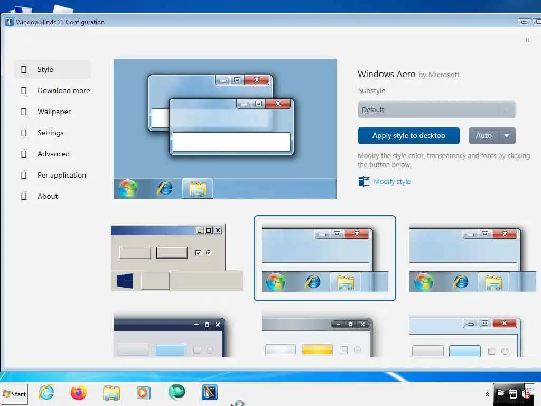Screen dimensions: 541x406
Task: Show hidden system tray icons
Action: point(487,394)
